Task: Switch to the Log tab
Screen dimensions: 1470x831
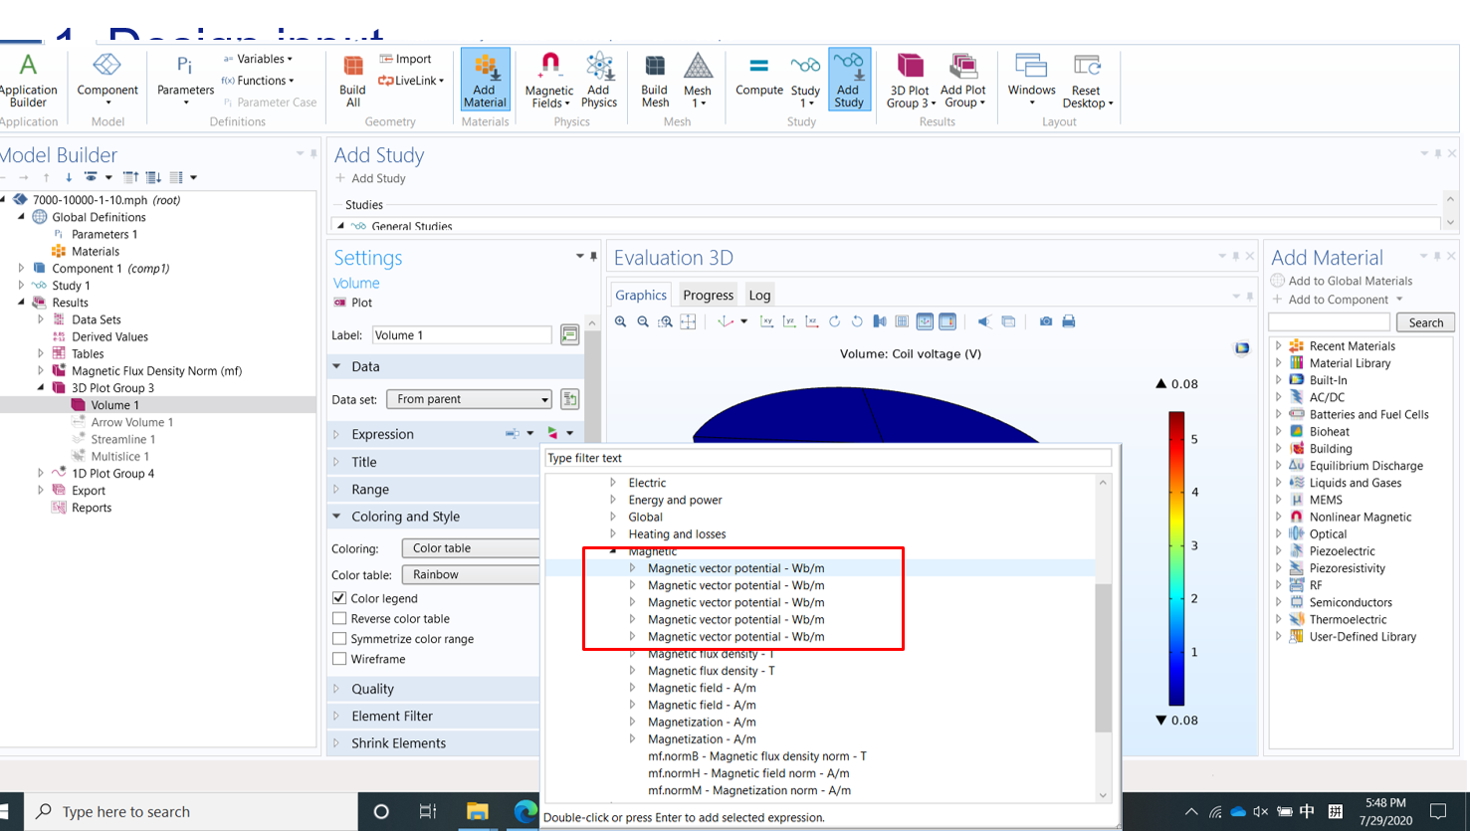Action: click(x=759, y=295)
